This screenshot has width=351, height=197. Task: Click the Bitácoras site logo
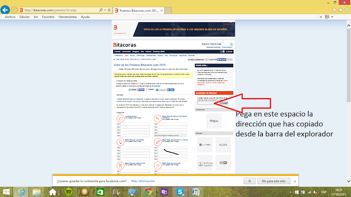tap(124, 45)
